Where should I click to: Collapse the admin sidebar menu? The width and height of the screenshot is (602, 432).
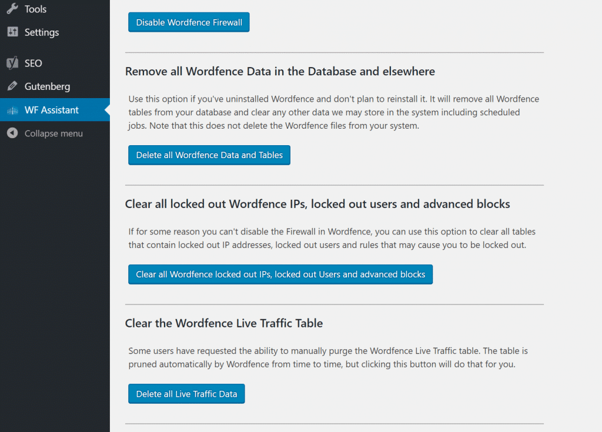coord(50,133)
